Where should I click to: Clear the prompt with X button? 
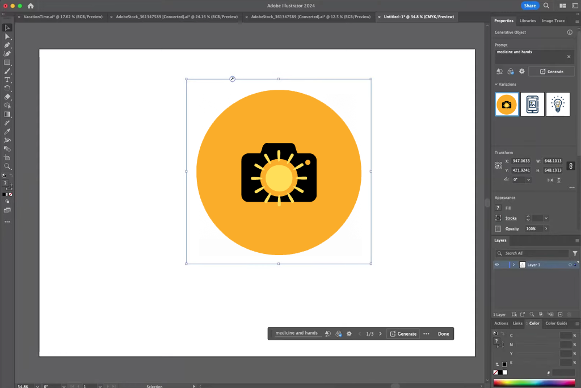[x=569, y=57]
